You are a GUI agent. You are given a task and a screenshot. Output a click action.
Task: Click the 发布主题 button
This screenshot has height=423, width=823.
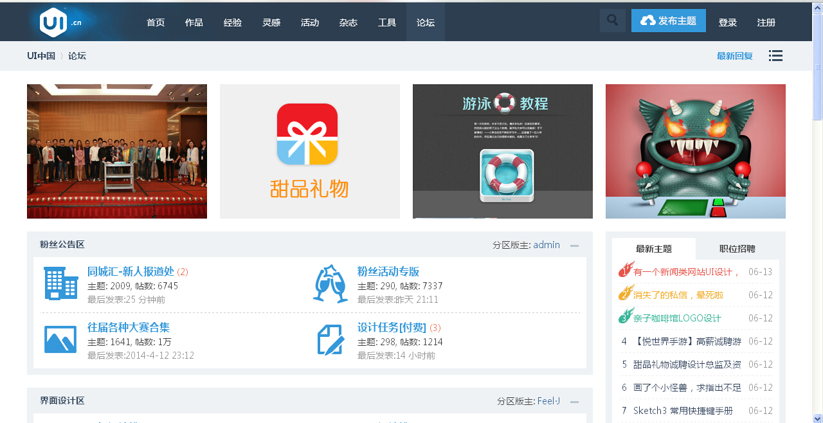coord(668,21)
